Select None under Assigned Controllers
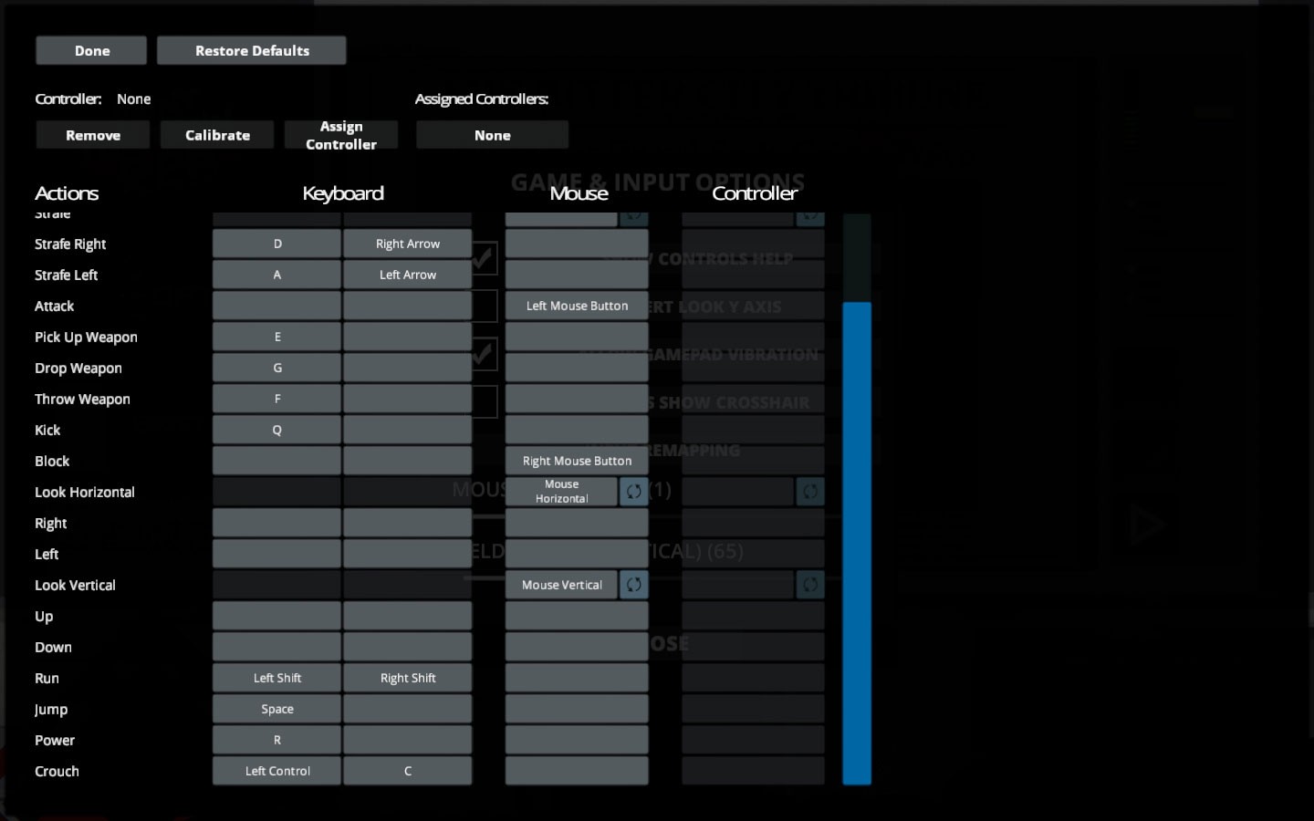This screenshot has width=1314, height=821. [x=492, y=135]
